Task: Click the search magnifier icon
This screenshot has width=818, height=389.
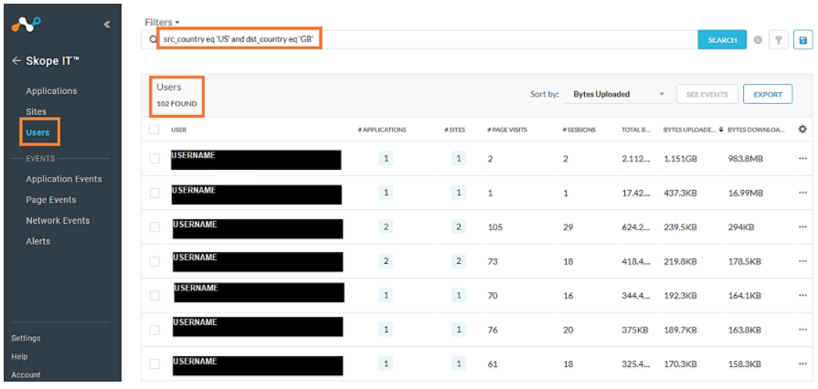Action: 153,39
